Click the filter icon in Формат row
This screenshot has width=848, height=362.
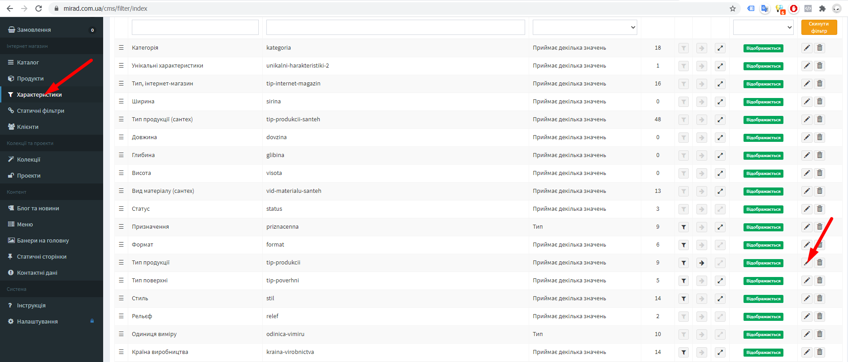click(x=683, y=245)
